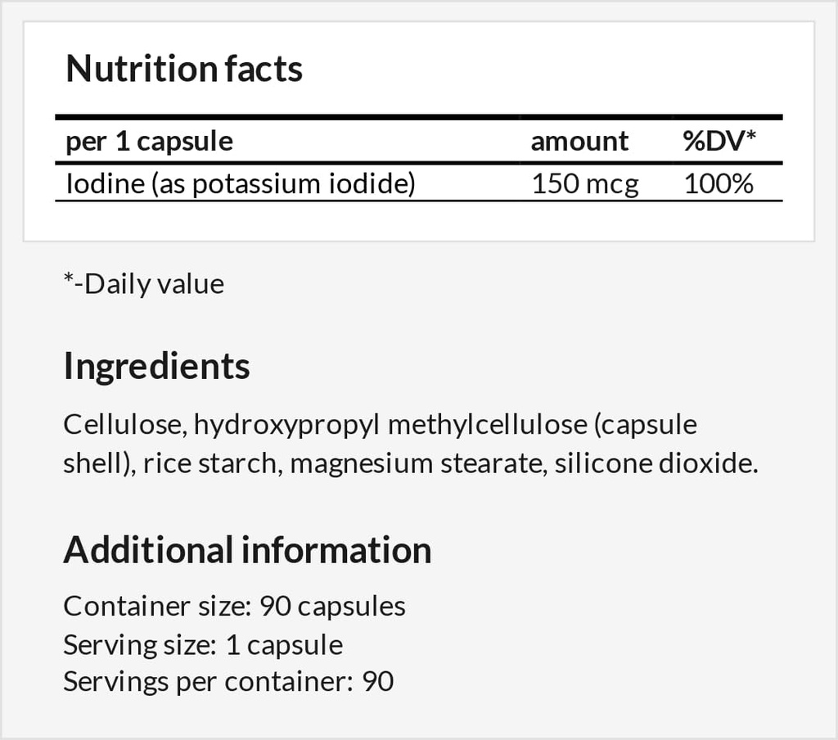838x740 pixels.
Task: Click the word "shell)" in the ingredients
Action: 98,463
